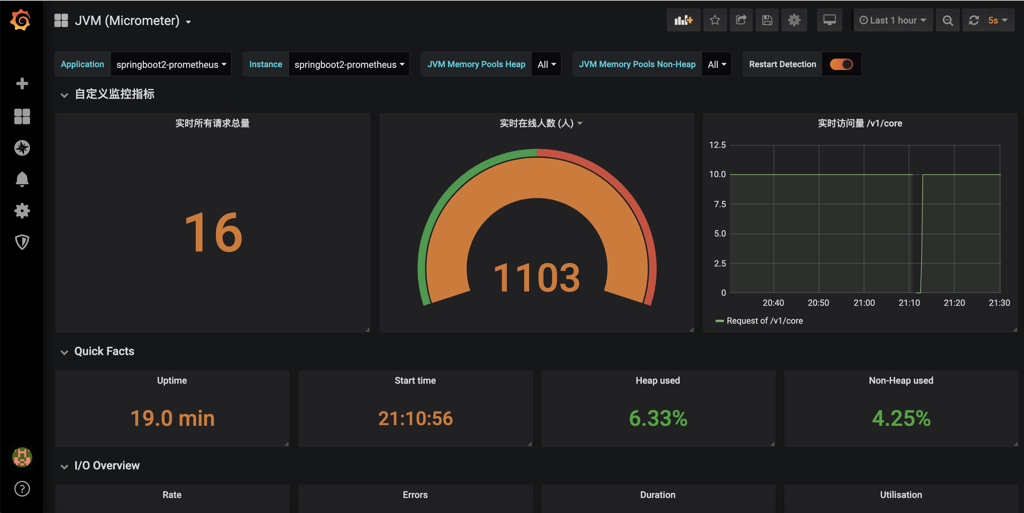Open the Configuration gear in sidebar
Screen dimensions: 1024x513
pos(22,211)
